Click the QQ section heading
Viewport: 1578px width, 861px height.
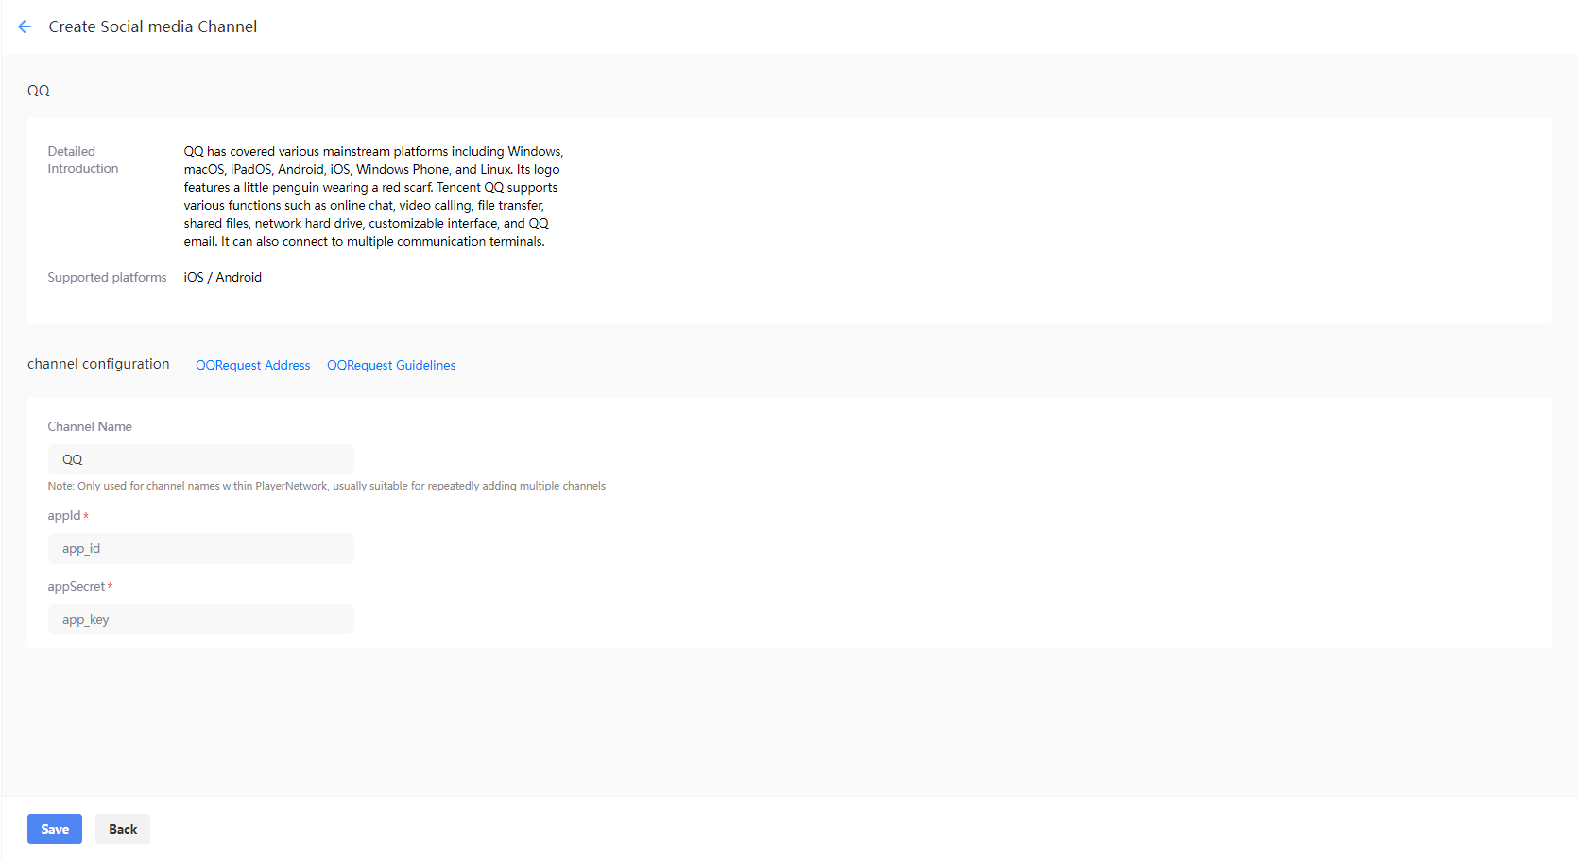[x=39, y=91]
